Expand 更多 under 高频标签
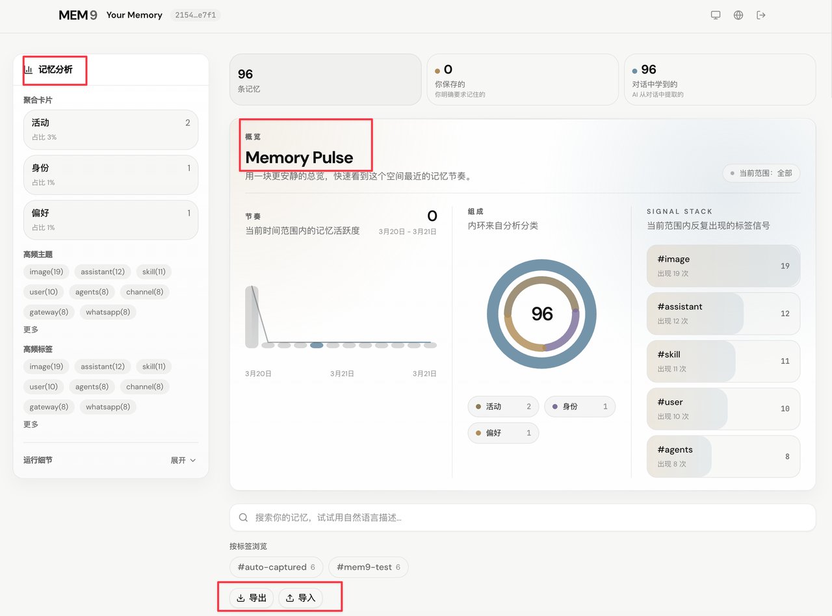 [31, 424]
